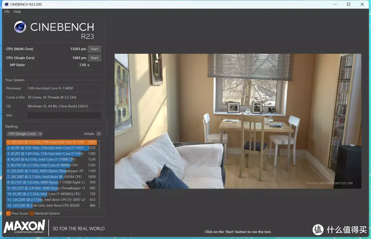Select ranking row 2 at 2.81 GHz i7-1165
The image size is (371, 239).
tap(52, 148)
